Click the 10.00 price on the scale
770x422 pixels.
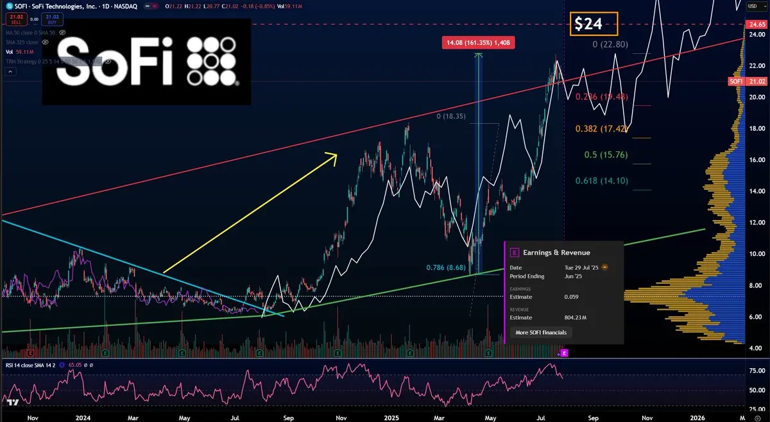click(x=757, y=254)
